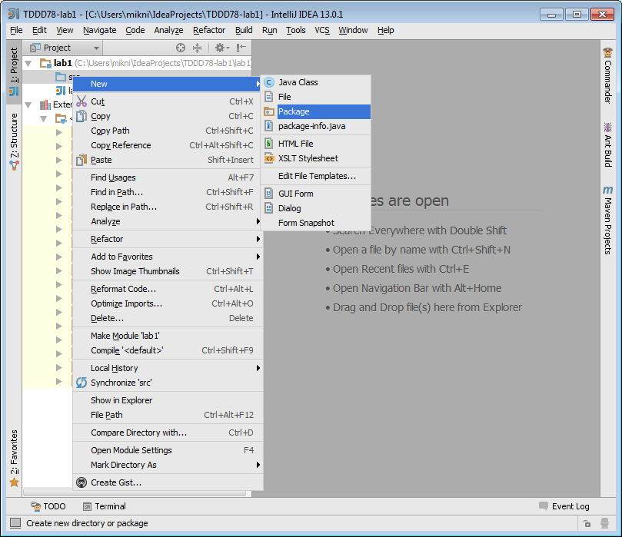Select Edit File Templates...
The height and width of the screenshot is (537, 622).
point(316,177)
